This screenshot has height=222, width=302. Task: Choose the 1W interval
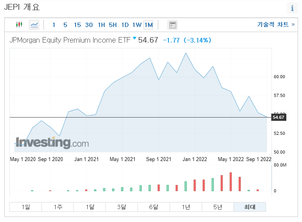(137, 25)
